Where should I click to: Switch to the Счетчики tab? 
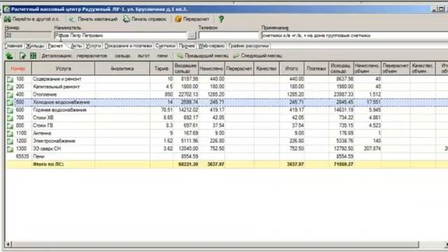pos(165,45)
